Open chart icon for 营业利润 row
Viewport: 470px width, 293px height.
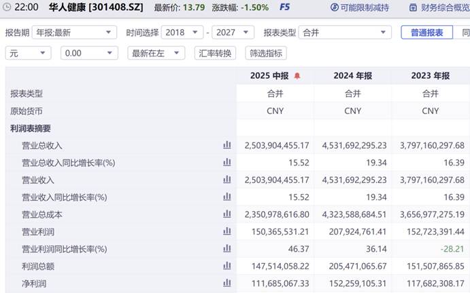tap(226, 231)
